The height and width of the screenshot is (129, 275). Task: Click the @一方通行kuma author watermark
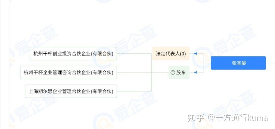click(238, 118)
